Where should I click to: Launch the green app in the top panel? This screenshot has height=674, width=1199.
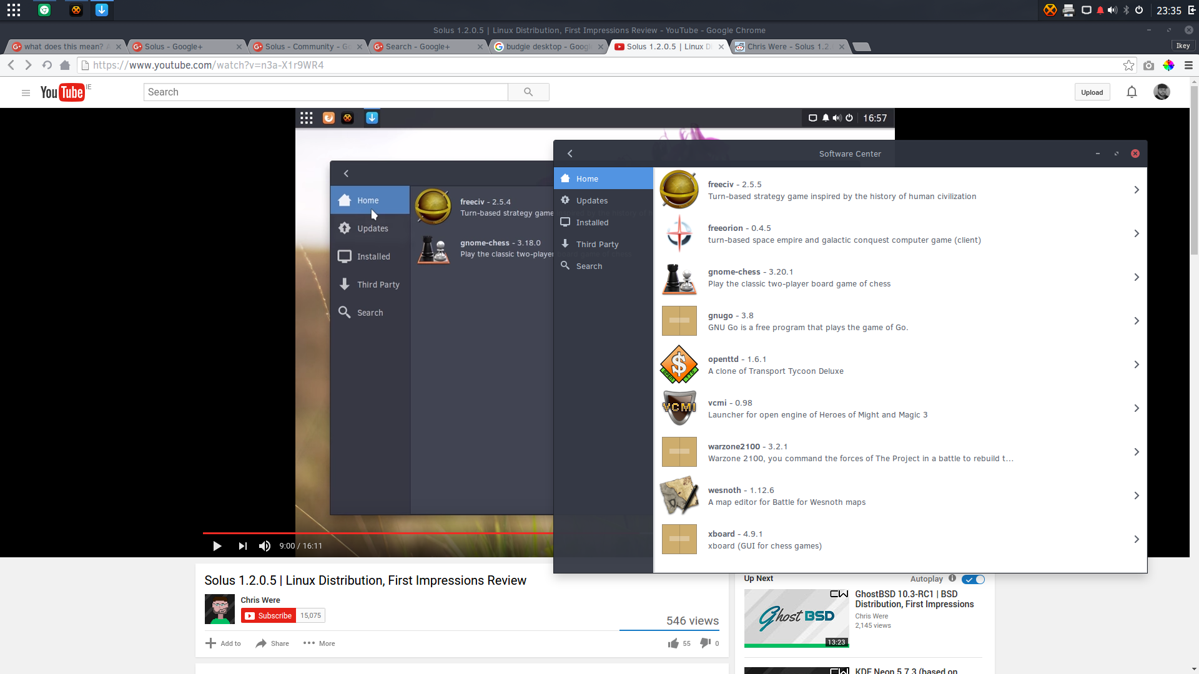[44, 10]
